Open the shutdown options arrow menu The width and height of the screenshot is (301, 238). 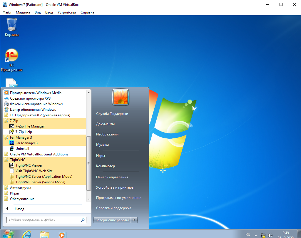(134, 220)
